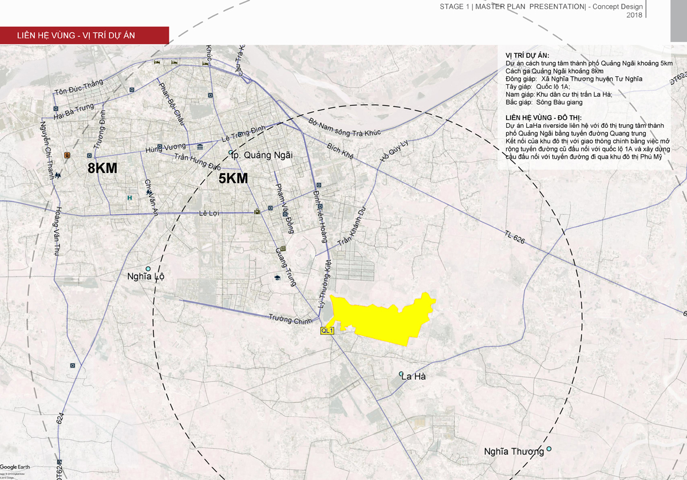Image resolution: width=687 pixels, height=480 pixels.
Task: Select the 8KM distance label
Action: [102, 168]
